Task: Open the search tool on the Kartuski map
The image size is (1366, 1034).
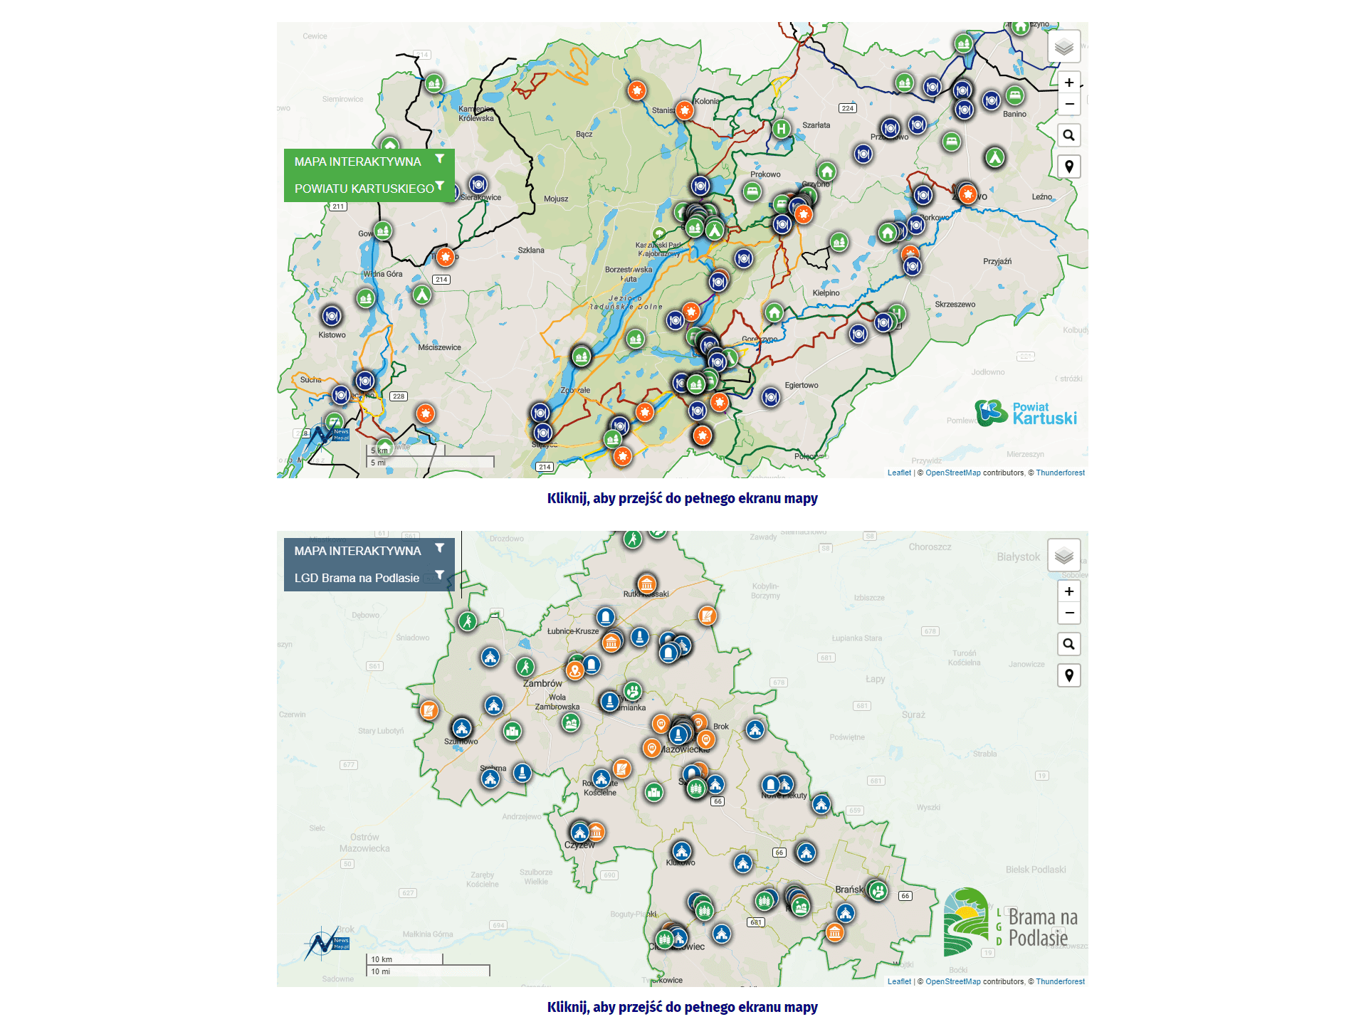Action: tap(1069, 135)
